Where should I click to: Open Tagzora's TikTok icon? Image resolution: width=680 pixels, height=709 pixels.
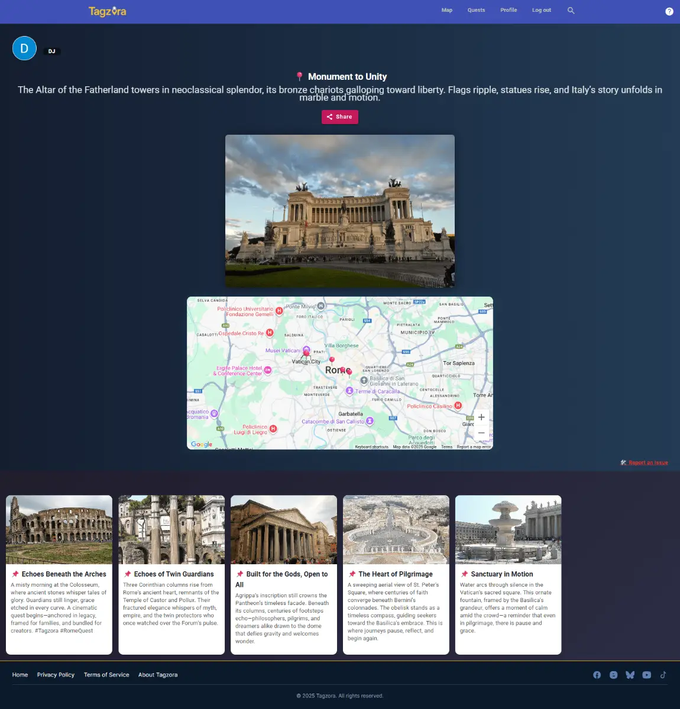(663, 675)
